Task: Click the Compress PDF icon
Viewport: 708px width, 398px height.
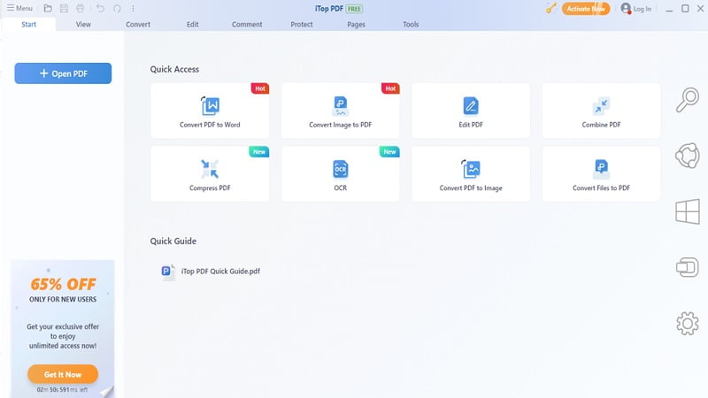Action: click(210, 169)
